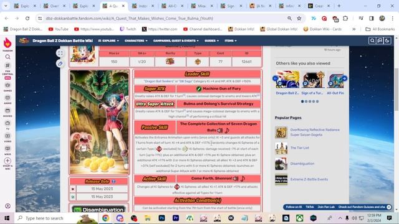Image resolution: width=399 pixels, height=224 pixels.
Task: Edit the page using the pencil icon
Action: coord(60,63)
